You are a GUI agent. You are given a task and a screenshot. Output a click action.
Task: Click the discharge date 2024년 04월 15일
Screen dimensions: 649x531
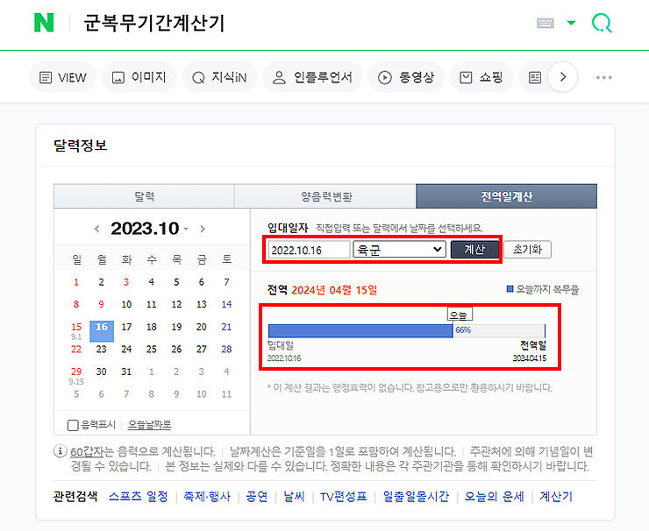[334, 290]
